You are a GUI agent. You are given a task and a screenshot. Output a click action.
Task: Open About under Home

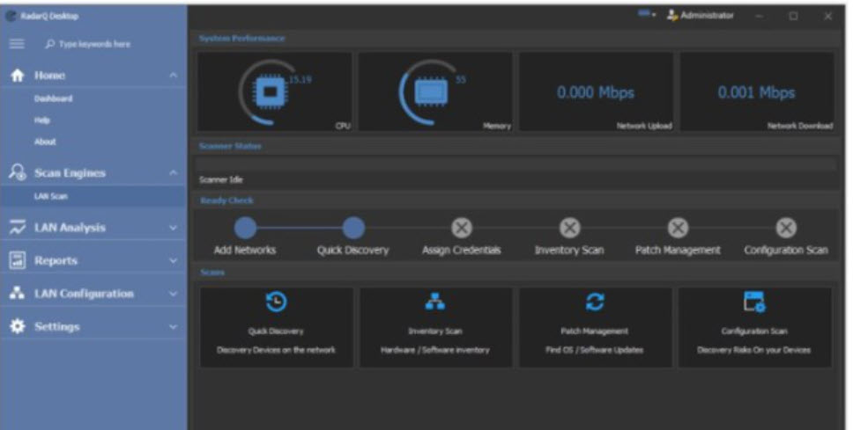click(x=45, y=142)
